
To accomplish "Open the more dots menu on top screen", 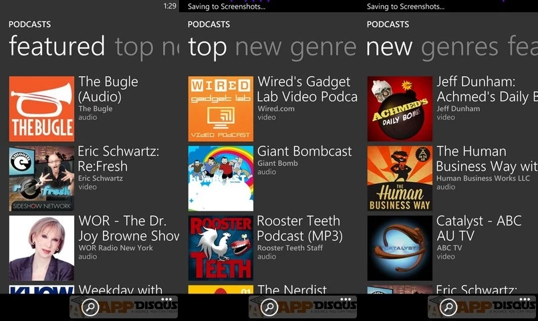I will (x=346, y=300).
